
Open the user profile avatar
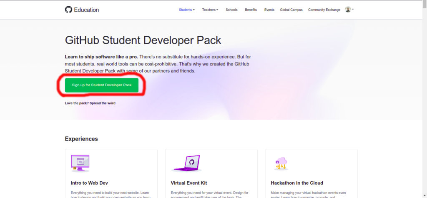point(348,10)
